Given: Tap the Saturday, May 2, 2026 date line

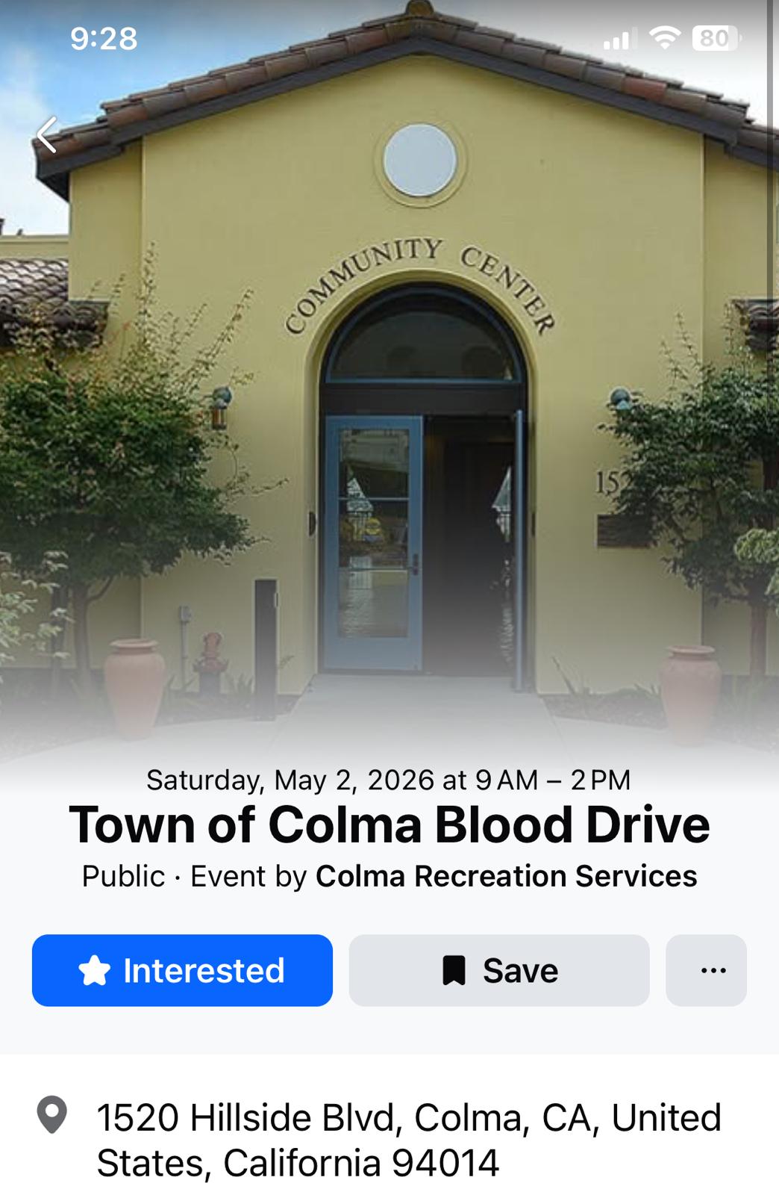Looking at the screenshot, I should pyautogui.click(x=389, y=780).
